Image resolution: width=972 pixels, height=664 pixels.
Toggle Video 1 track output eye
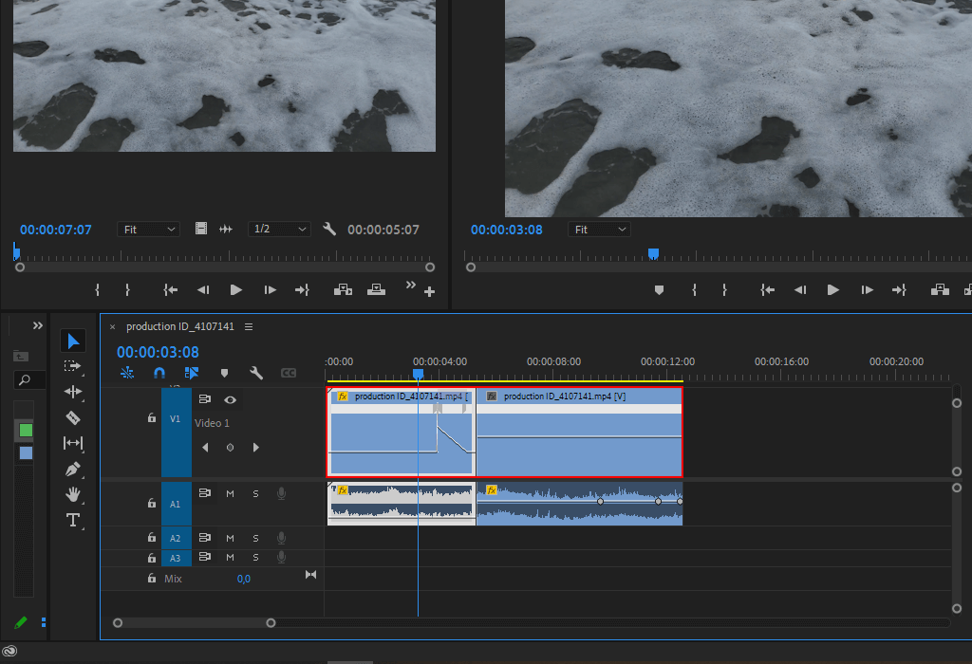click(x=230, y=400)
